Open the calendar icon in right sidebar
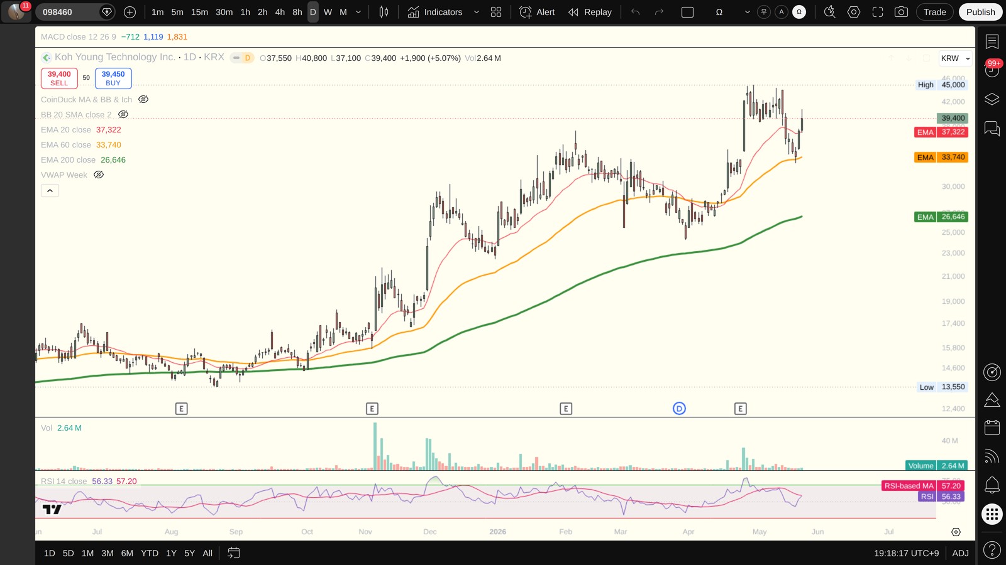1006x565 pixels. tap(992, 428)
